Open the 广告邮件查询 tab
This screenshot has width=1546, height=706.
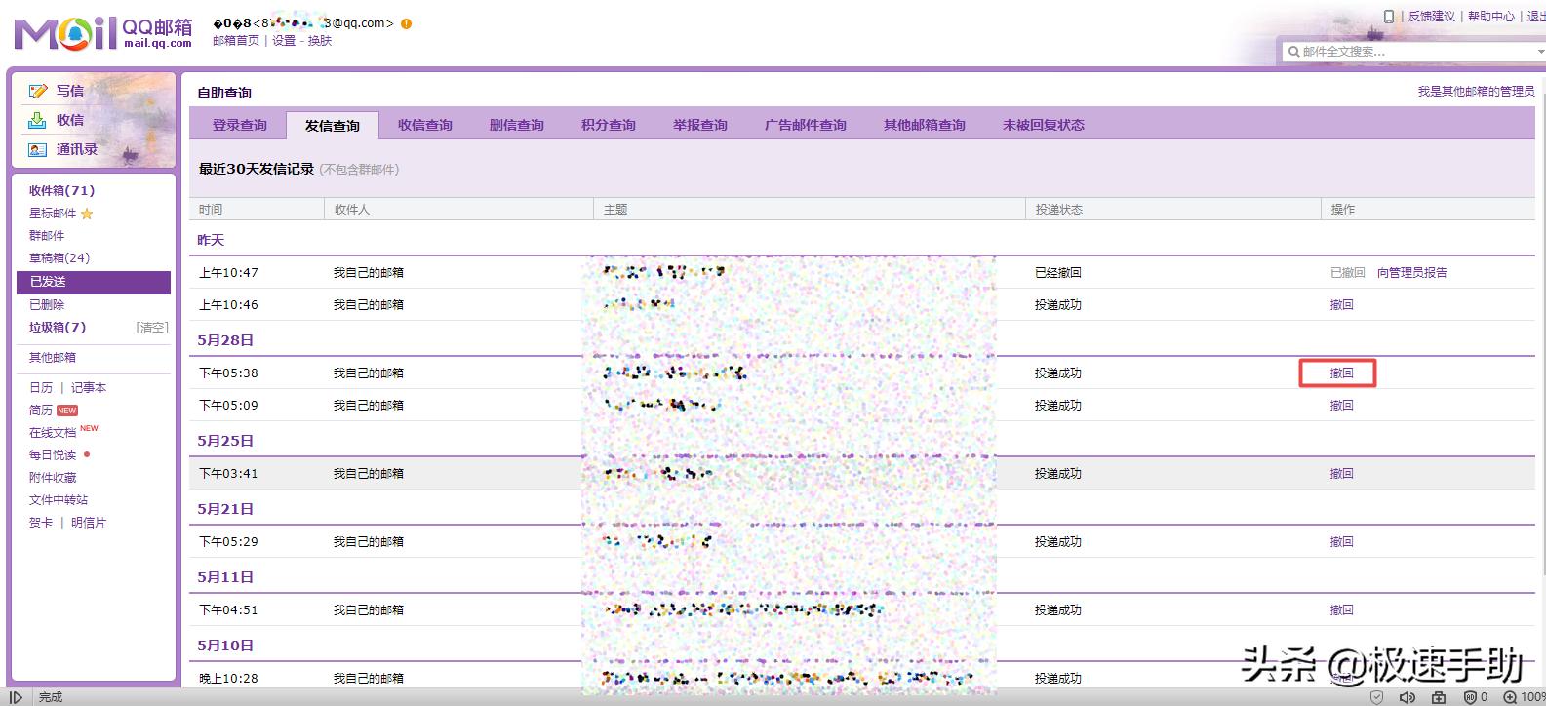[806, 125]
